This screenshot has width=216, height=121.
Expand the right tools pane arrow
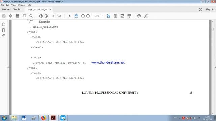(x=215, y=67)
